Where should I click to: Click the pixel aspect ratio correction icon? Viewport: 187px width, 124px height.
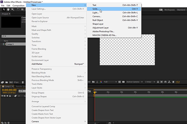pyautogui.click(x=158, y=82)
